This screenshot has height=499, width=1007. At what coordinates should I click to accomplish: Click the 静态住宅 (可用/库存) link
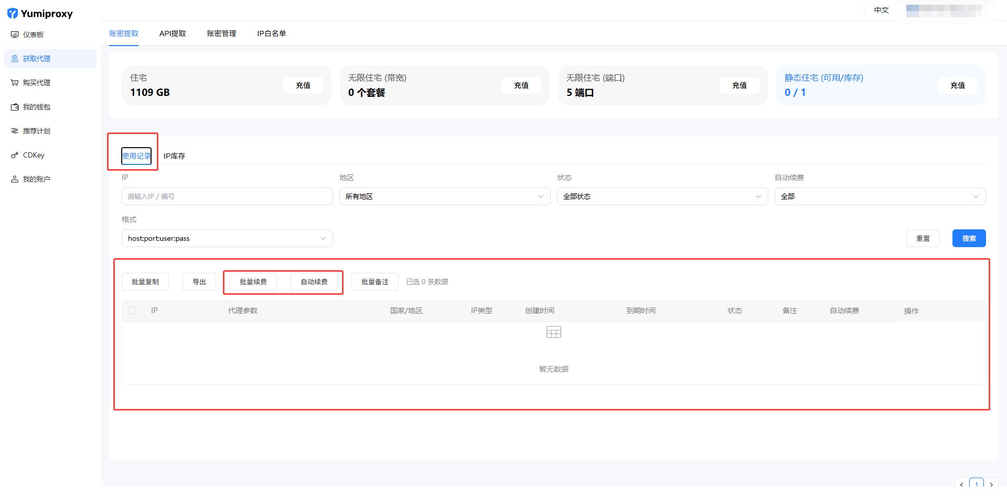(824, 78)
